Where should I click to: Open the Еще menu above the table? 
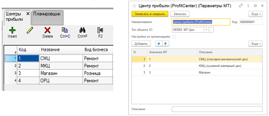pos(255,44)
